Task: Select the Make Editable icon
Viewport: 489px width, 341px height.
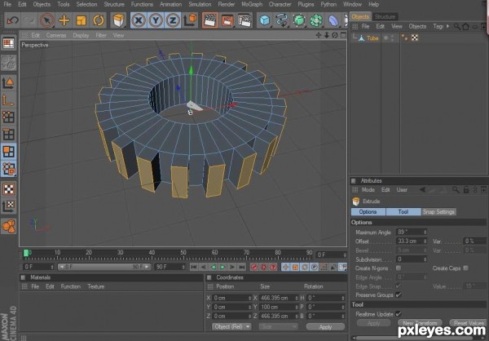Action: pos(9,63)
